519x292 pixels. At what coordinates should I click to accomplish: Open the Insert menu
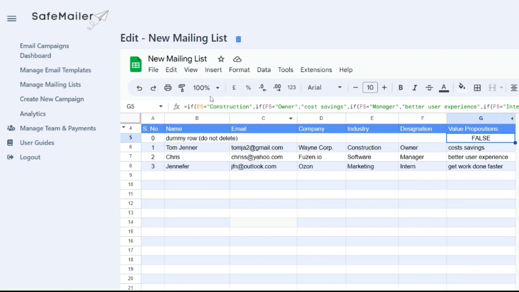click(213, 70)
